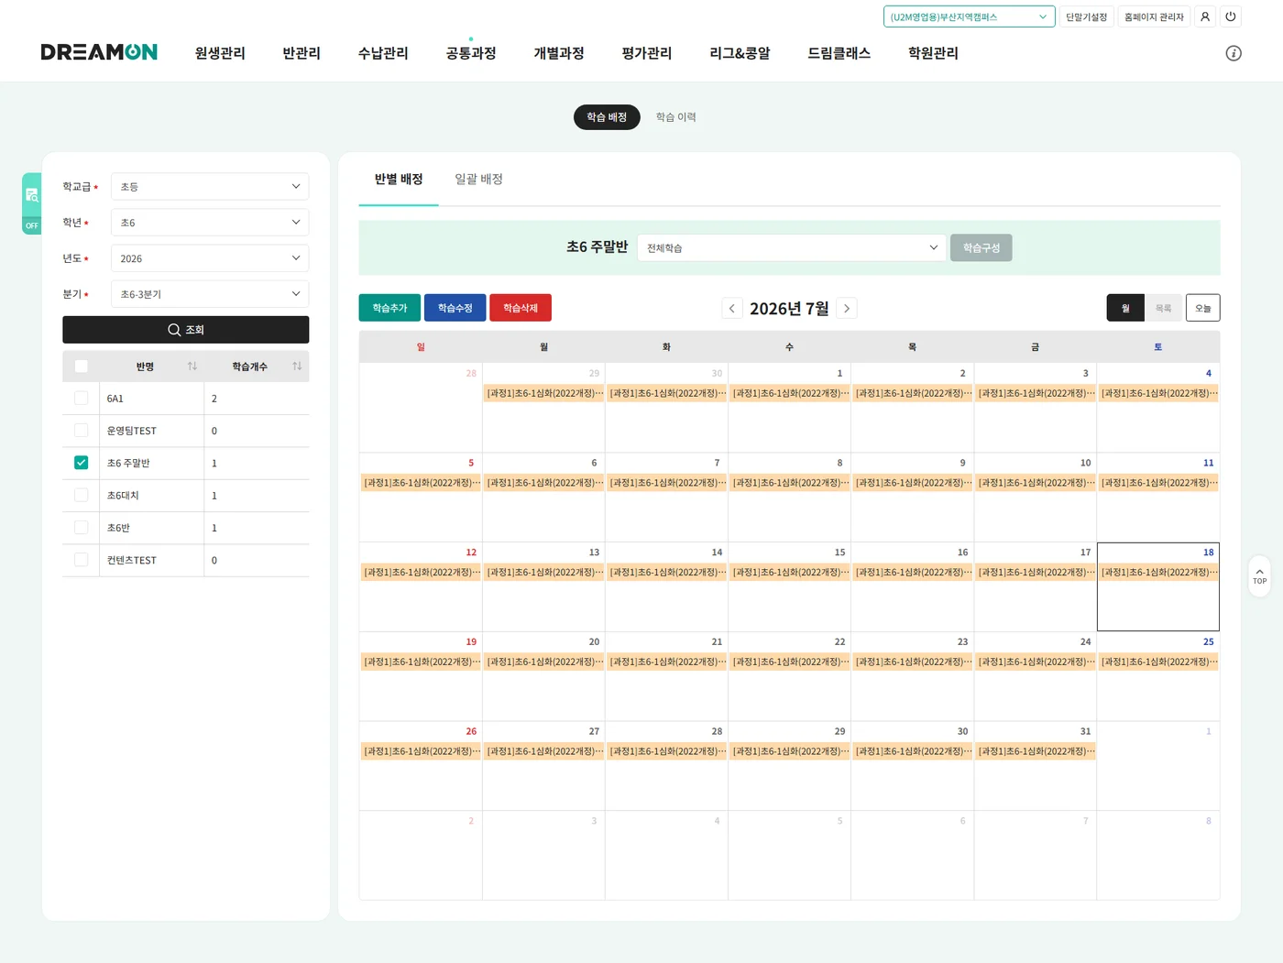Check the 초6대치 class checkbox
Screen dimensions: 1283x963
click(82, 496)
